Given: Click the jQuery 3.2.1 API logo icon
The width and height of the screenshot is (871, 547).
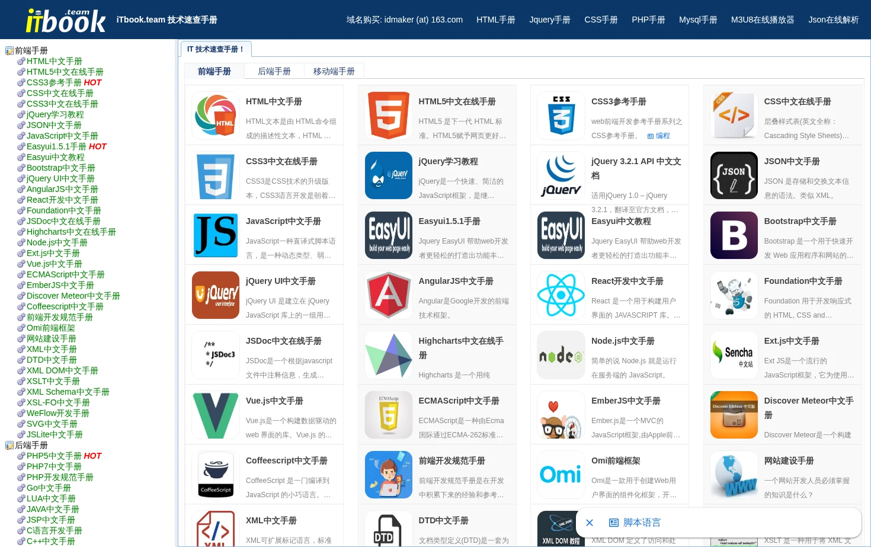Looking at the screenshot, I should (561, 175).
